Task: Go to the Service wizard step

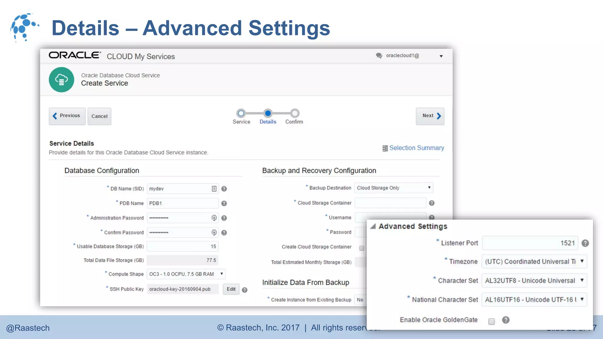Action: pos(241,113)
